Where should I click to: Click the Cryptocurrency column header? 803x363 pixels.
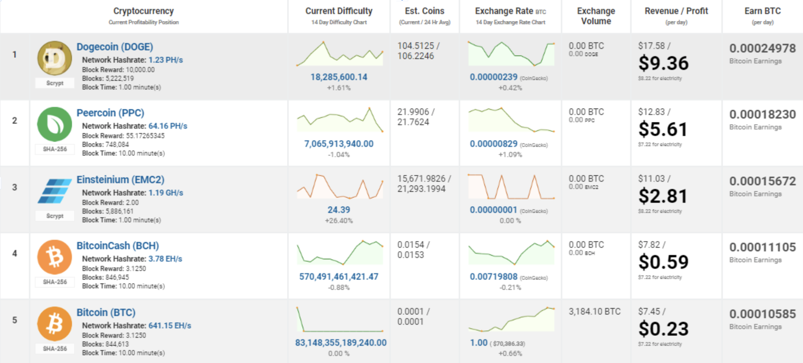143,11
